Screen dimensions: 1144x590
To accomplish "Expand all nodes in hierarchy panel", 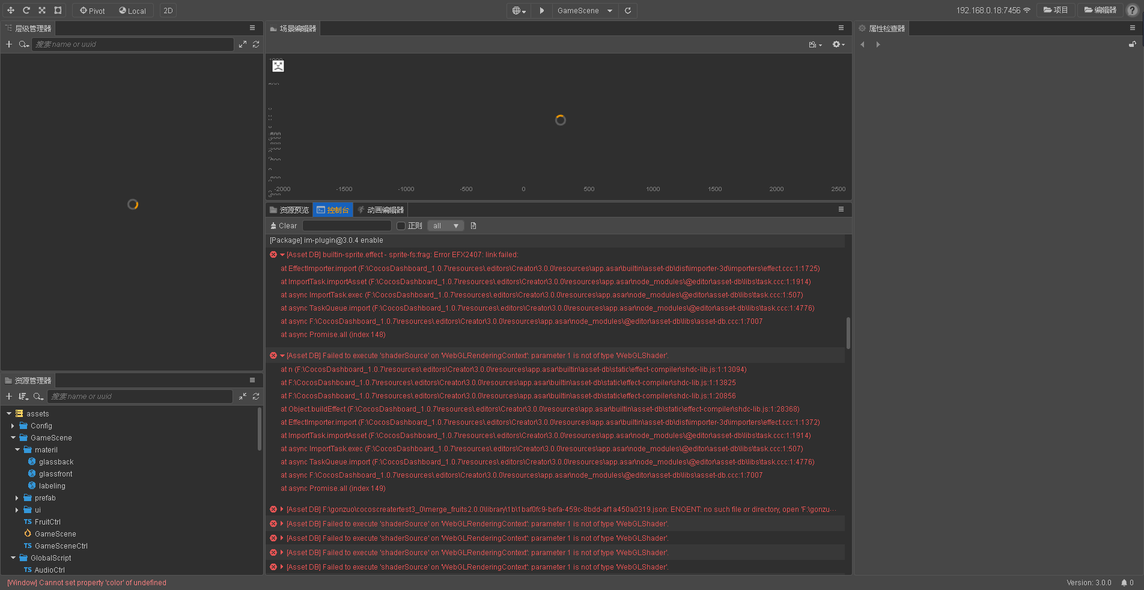I will [x=243, y=44].
